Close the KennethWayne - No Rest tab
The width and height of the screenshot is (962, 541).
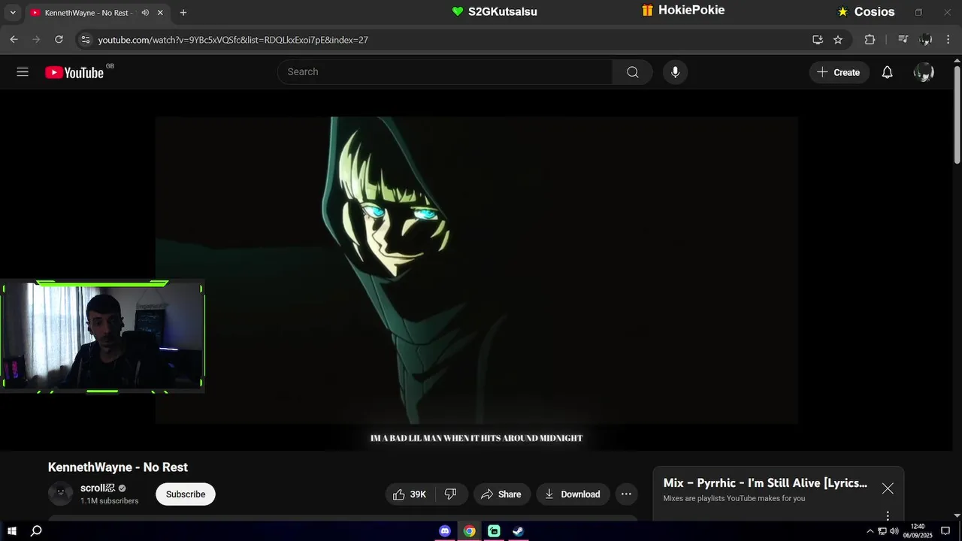(x=160, y=13)
